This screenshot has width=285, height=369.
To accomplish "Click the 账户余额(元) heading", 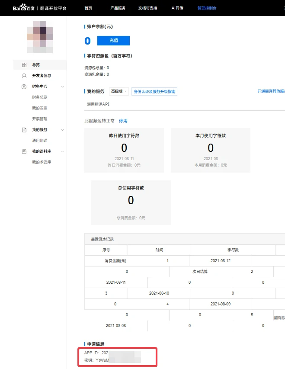I will point(100,26).
